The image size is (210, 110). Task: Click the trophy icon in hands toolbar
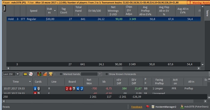[51, 74]
